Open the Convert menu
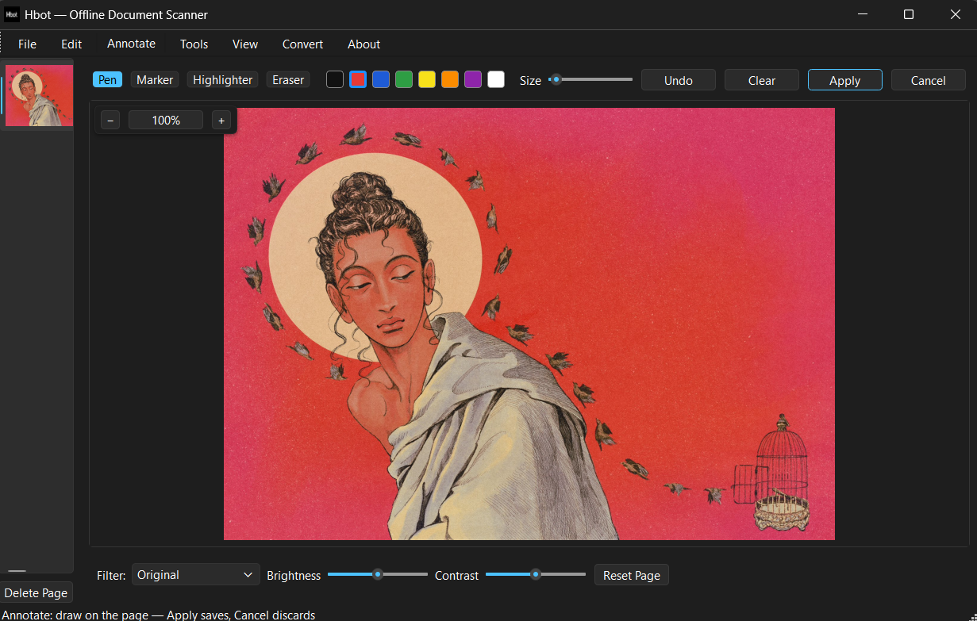Screen dimensions: 977x621 coord(302,44)
